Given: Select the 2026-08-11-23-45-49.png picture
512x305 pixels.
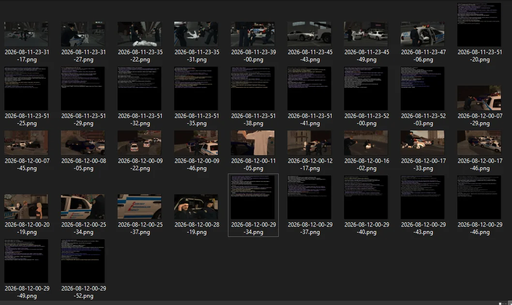Looking at the screenshot, I should click(366, 34).
